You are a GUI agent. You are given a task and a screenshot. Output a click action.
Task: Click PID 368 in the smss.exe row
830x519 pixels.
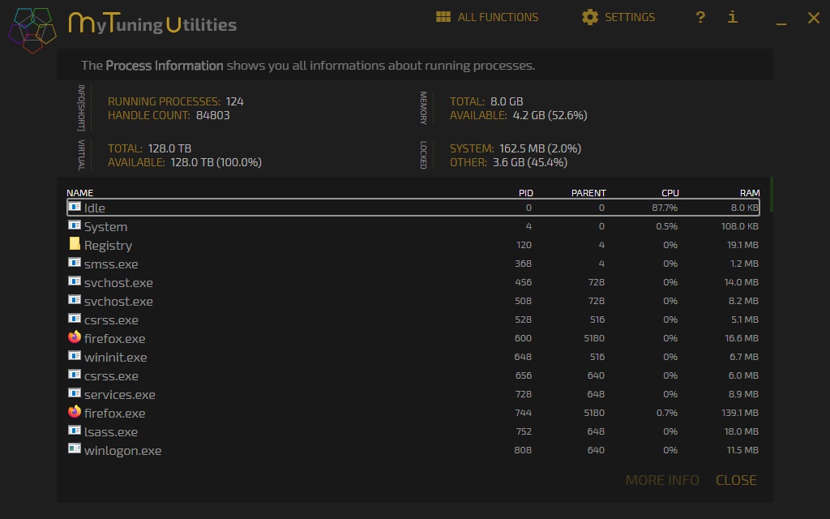coord(523,264)
